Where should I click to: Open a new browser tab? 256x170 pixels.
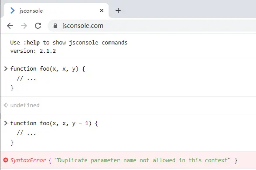118,10
